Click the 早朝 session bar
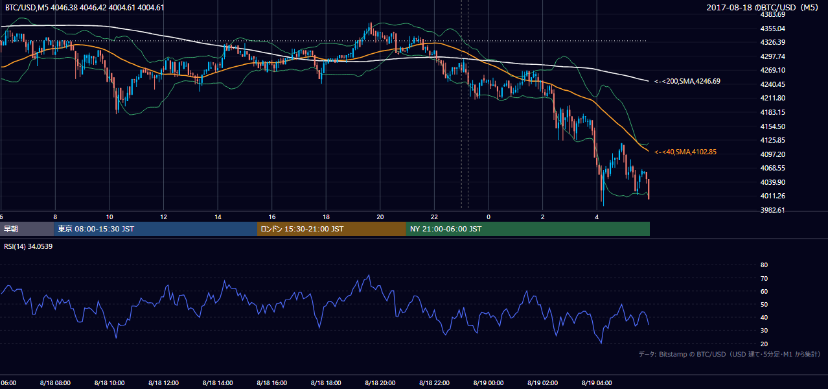 pyautogui.click(x=27, y=229)
